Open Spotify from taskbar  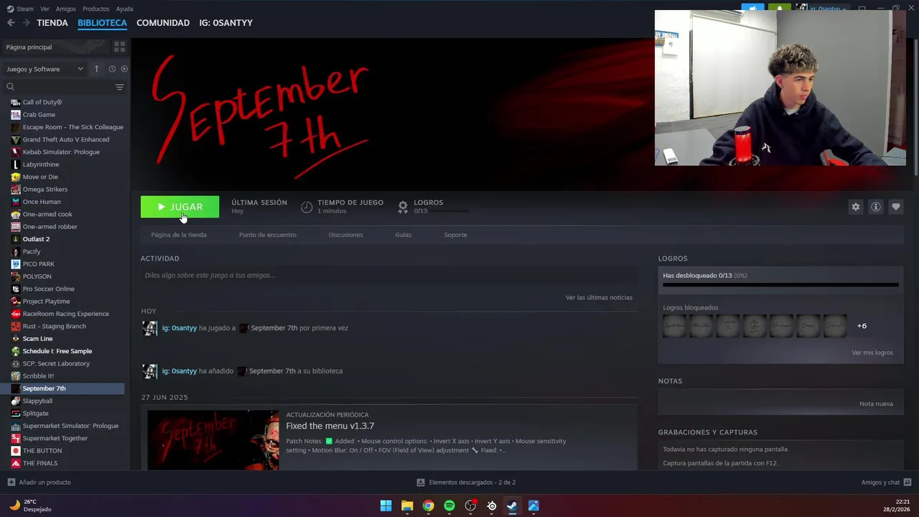coord(449,506)
